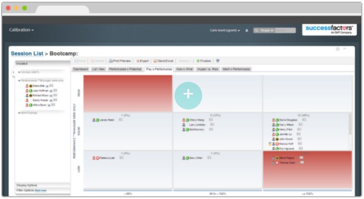Click green status icon beside James Reed
Viewport: 364px width, 199px height.
98,120
